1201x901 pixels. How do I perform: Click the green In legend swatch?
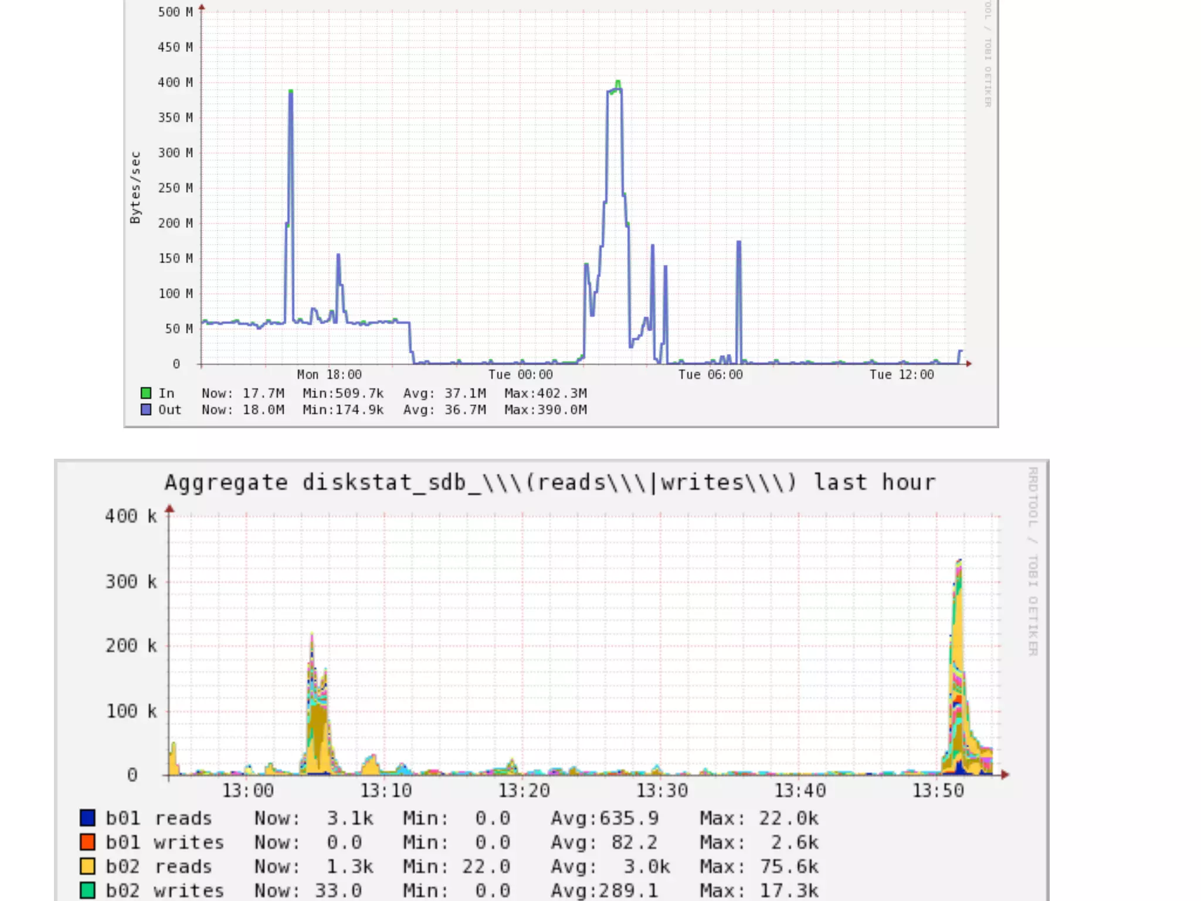[146, 393]
